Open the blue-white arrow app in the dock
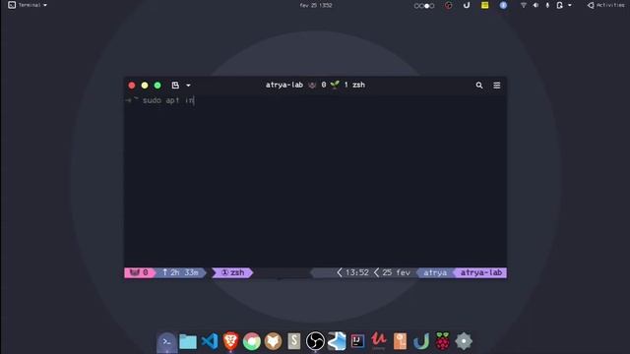 (337, 341)
